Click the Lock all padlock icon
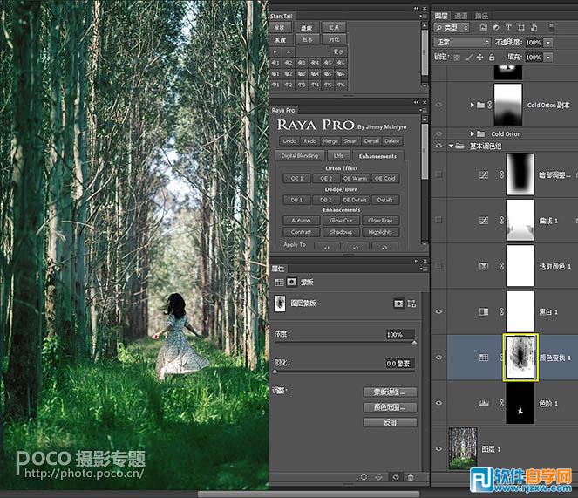Viewport: 578px width, 498px height. pos(492,58)
